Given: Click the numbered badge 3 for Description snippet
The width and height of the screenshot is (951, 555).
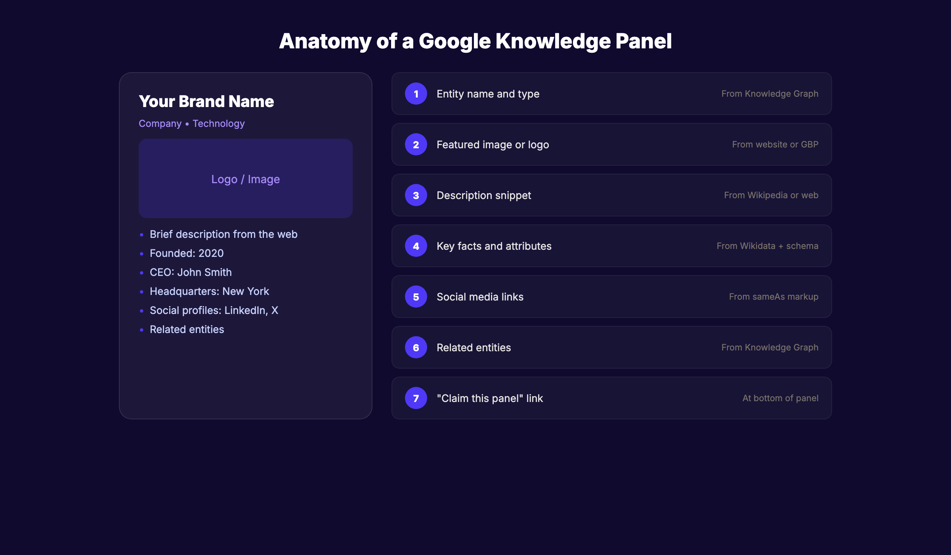Looking at the screenshot, I should click(x=416, y=195).
